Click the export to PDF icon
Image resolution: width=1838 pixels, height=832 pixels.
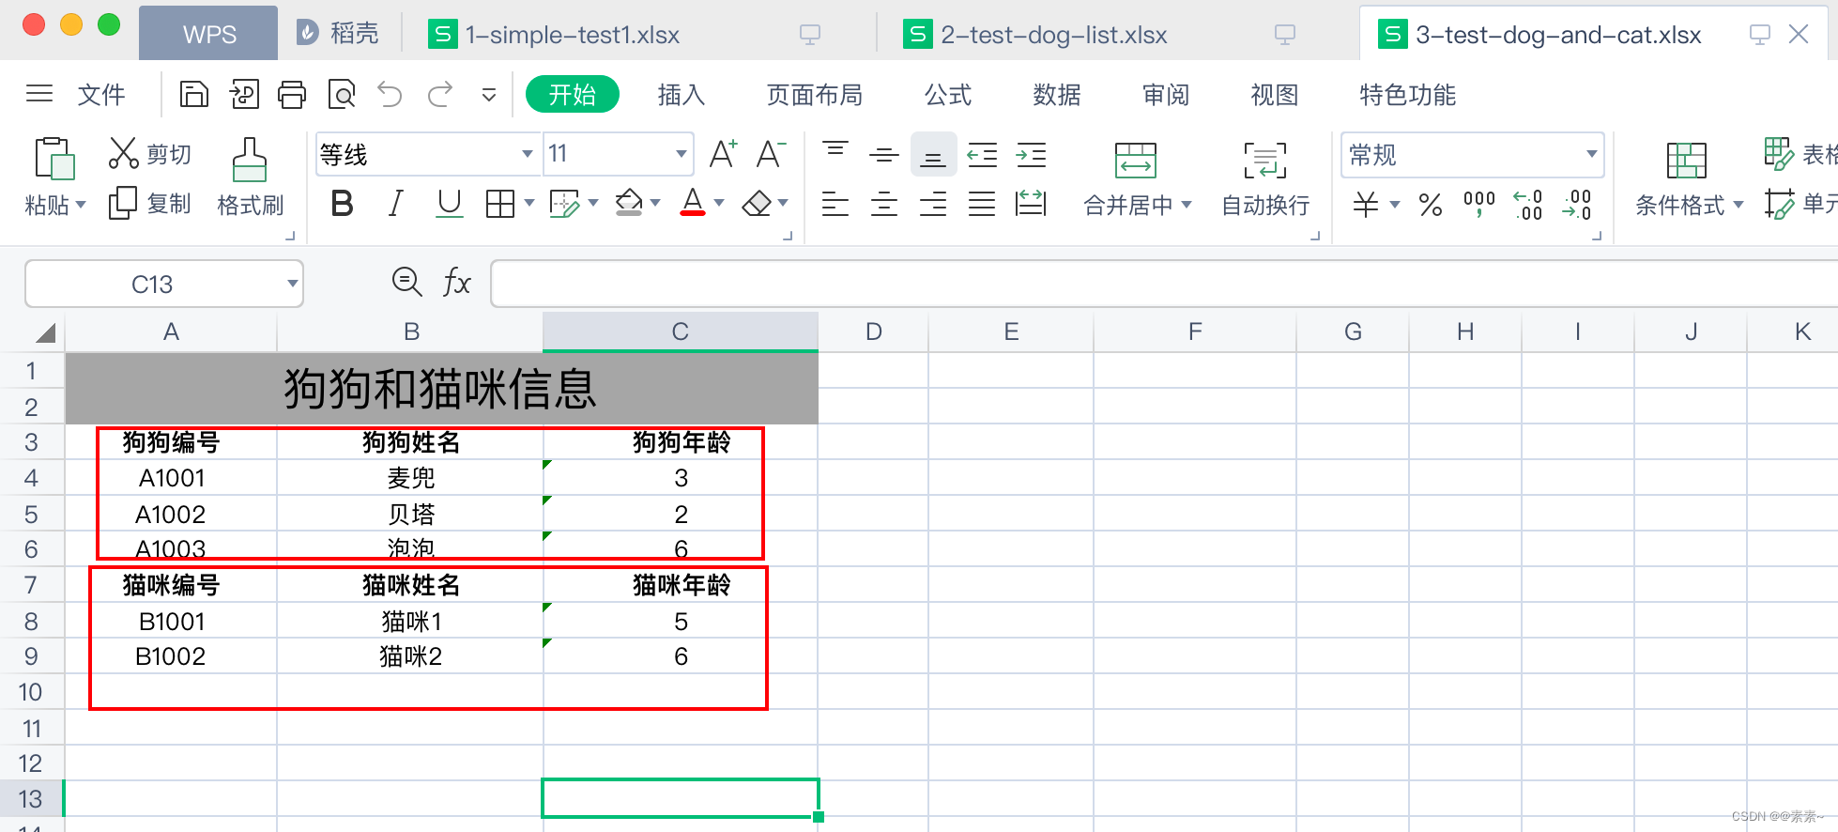pos(244,95)
